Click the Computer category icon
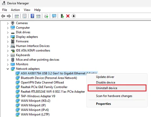 13,28
